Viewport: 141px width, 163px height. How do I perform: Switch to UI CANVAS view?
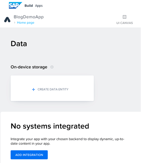[x=125, y=20]
